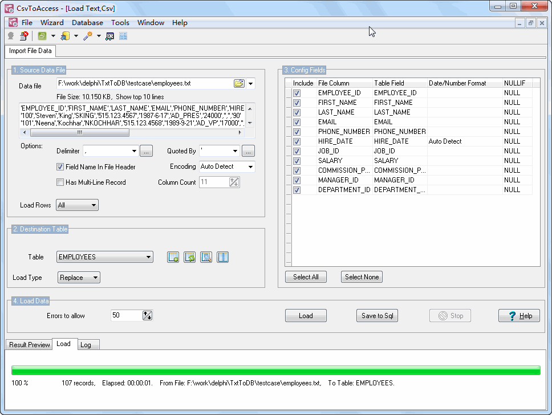Image resolution: width=552 pixels, height=415 pixels.
Task: Enable the Has Multi-Line Record checkbox
Action: point(60,182)
